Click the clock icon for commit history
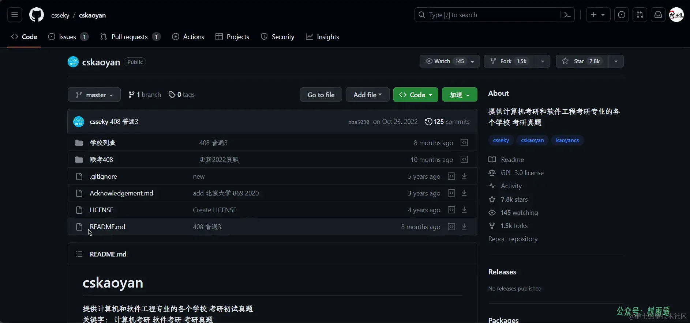The height and width of the screenshot is (323, 690). click(x=428, y=122)
